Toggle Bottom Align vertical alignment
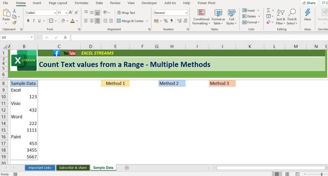The width and height of the screenshot is (328, 176). coord(97,13)
